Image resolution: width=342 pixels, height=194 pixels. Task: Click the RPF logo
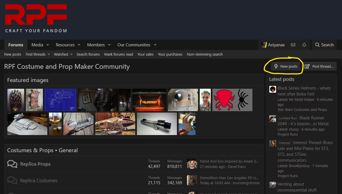click(x=36, y=18)
